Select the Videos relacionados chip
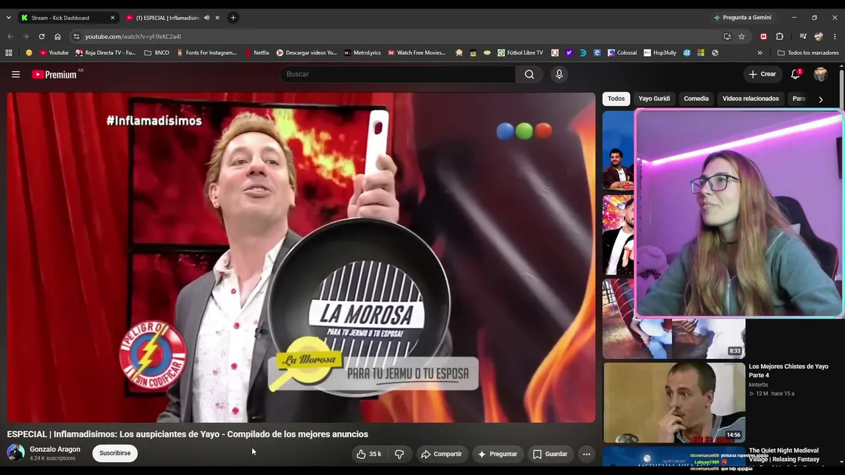The width and height of the screenshot is (845, 475). coord(751,99)
